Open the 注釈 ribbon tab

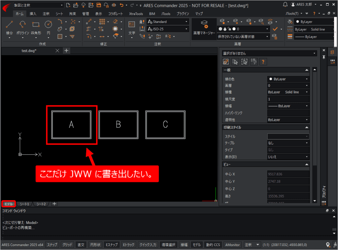[46, 14]
